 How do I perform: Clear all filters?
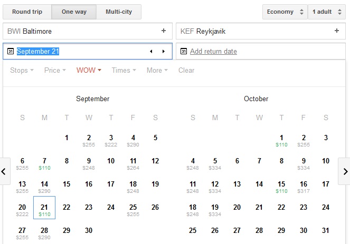(186, 70)
